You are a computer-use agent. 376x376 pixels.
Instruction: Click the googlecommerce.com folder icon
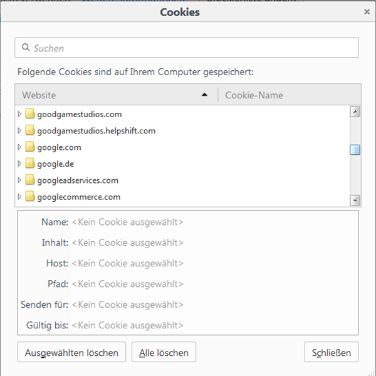pos(30,196)
